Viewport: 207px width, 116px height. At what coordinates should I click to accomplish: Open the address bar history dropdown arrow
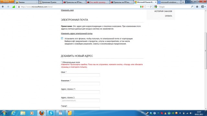point(148,7)
